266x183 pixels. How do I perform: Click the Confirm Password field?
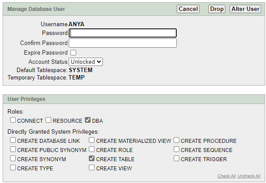[122, 43]
